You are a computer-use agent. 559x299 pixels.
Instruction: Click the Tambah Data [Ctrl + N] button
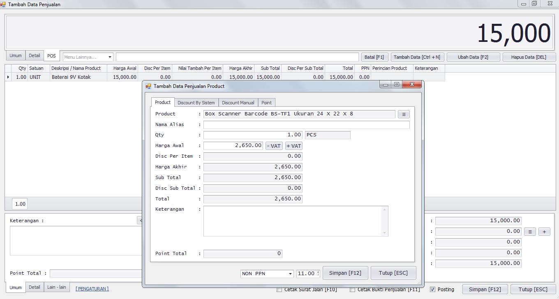click(417, 57)
